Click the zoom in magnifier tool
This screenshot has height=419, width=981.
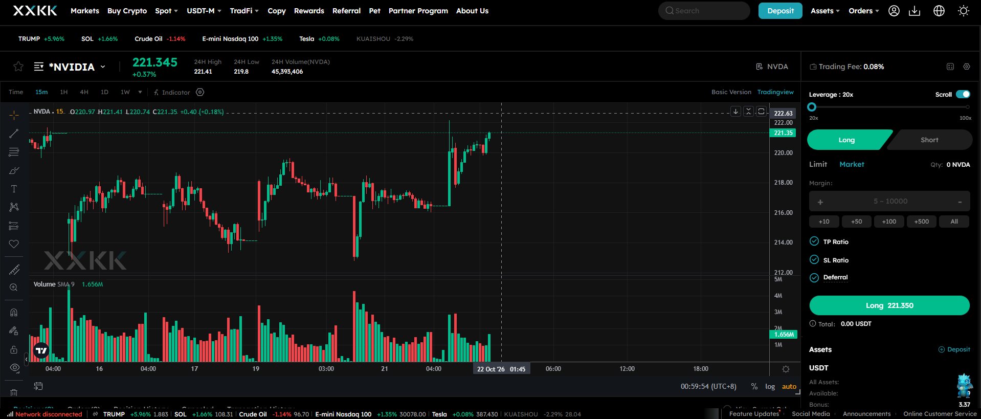(x=14, y=288)
